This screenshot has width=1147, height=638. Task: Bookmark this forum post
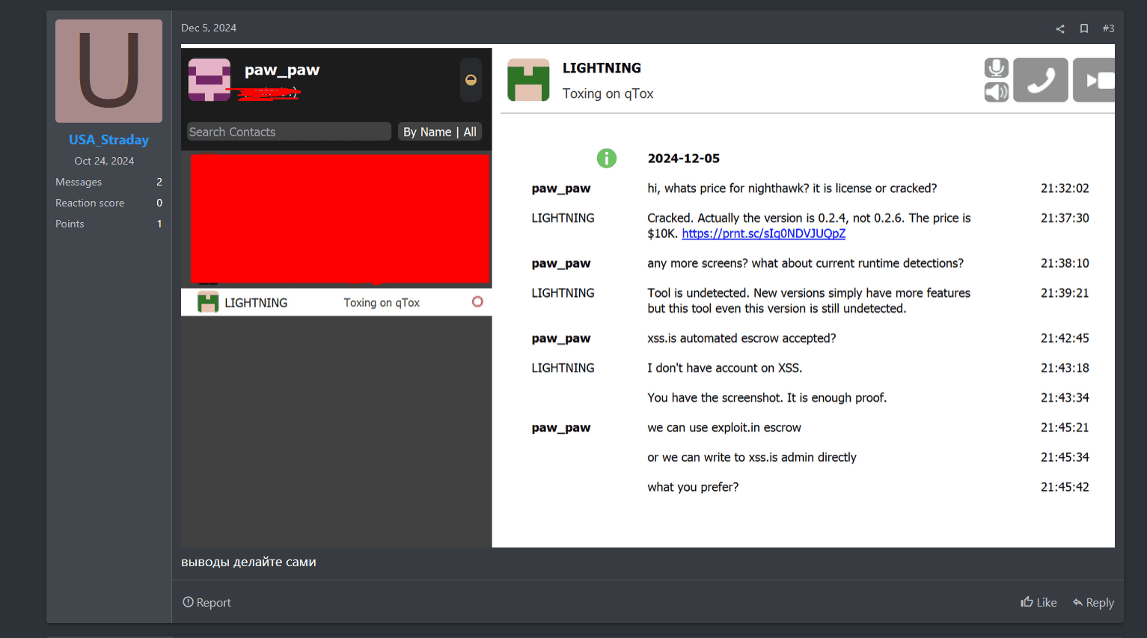coord(1084,28)
